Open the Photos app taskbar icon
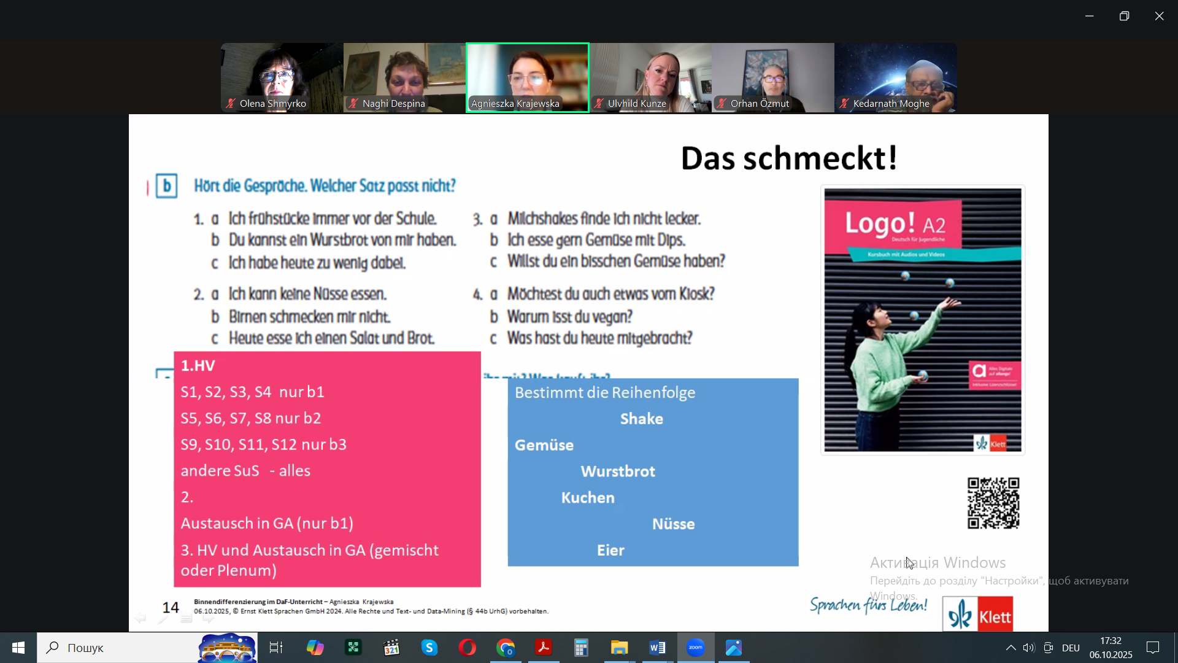Screen dimensions: 1178x663 (x=734, y=648)
